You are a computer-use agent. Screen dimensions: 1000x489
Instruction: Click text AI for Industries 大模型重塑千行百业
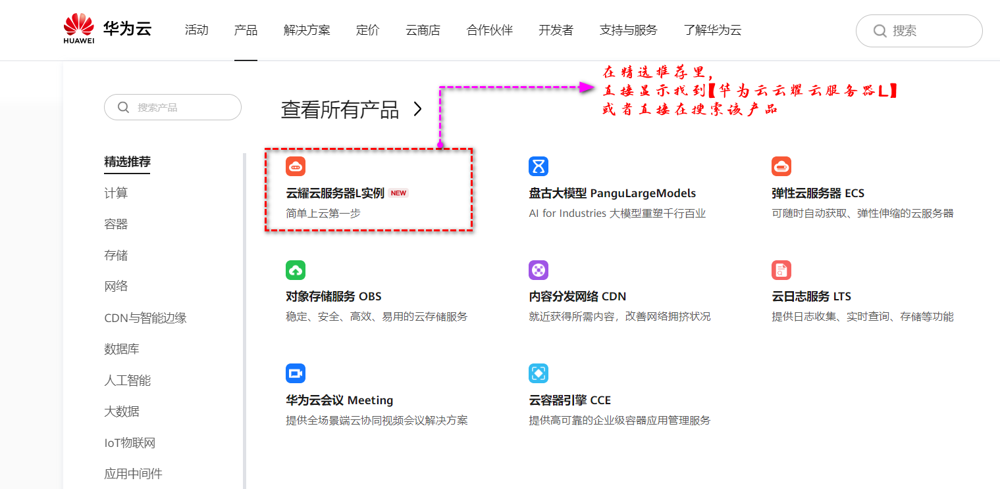(618, 214)
